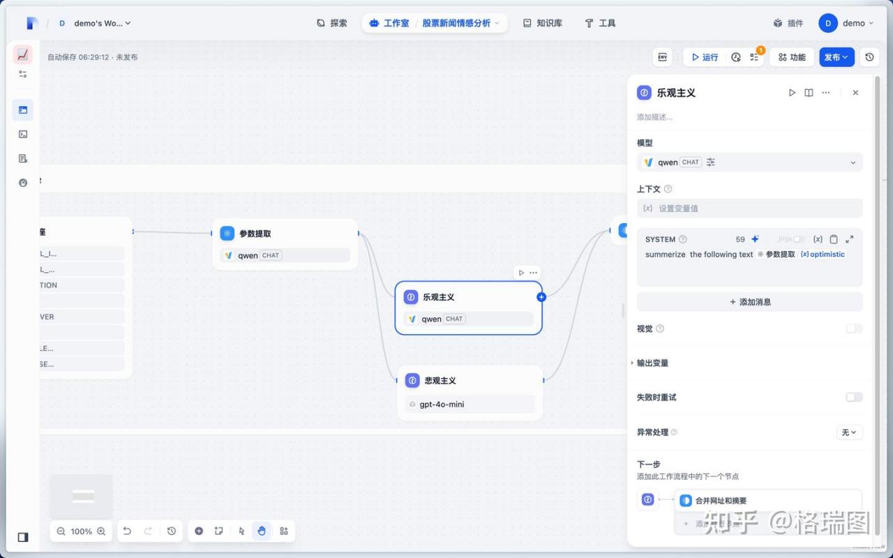The width and height of the screenshot is (893, 558).
Task: Open version history icon at top-right
Action: [x=869, y=57]
